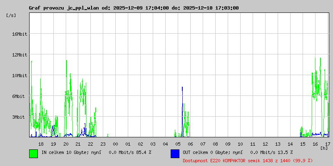The height and width of the screenshot is (166, 333).
Task: Click the '6Mbit' y-axis label
Action: click(x=18, y=96)
